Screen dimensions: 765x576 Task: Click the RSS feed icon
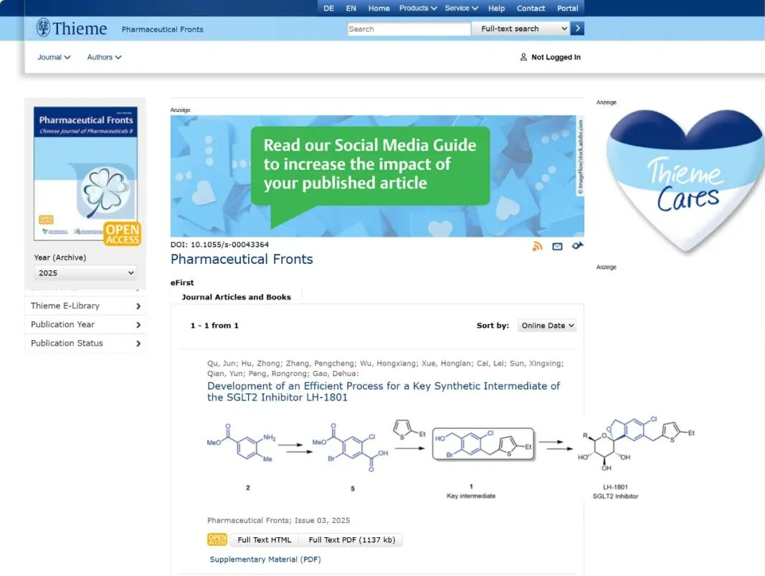[537, 247]
